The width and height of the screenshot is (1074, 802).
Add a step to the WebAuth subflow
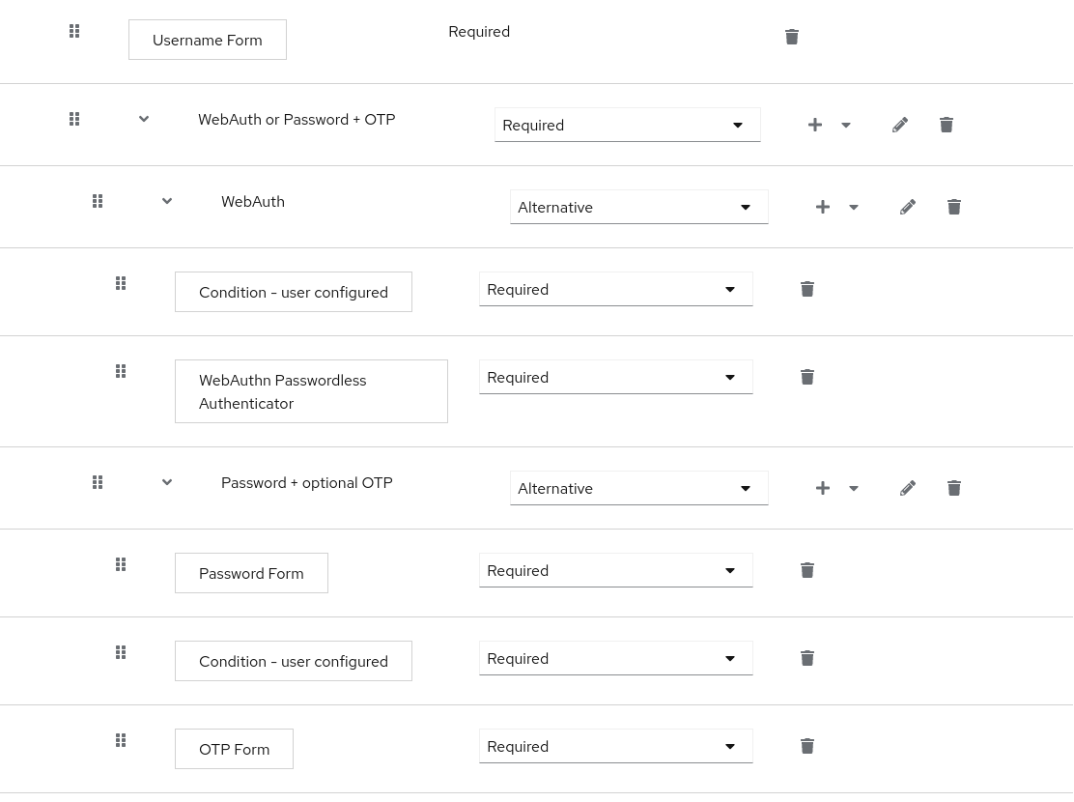823,207
